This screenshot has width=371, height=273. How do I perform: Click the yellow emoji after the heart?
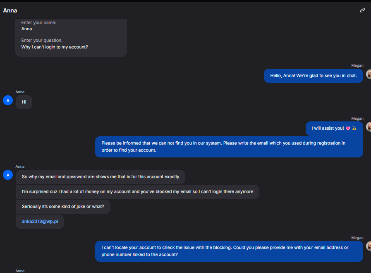click(354, 128)
